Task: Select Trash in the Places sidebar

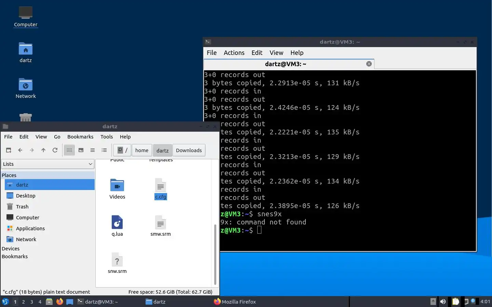Action: [50, 206]
